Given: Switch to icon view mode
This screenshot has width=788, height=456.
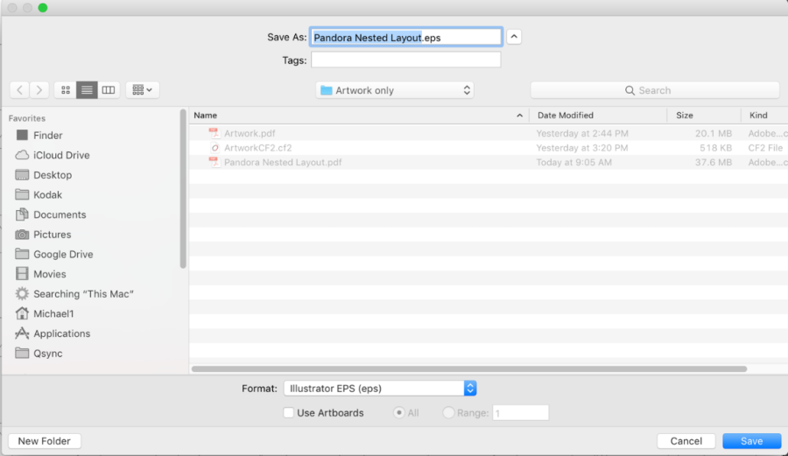Looking at the screenshot, I should click(65, 89).
